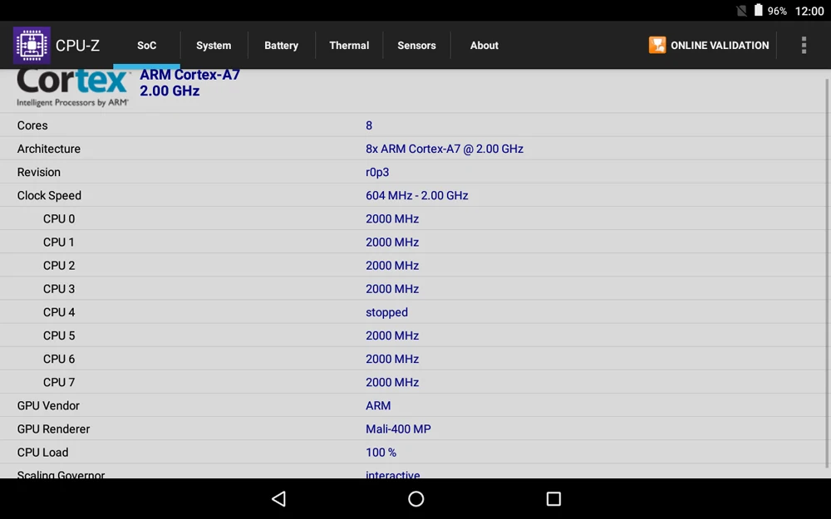Tap the 12:00 clock in status bar

[x=809, y=11]
